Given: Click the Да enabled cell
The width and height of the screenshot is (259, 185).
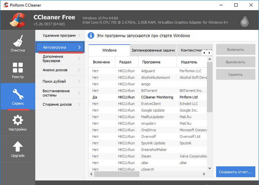Looking at the screenshot, I should (95, 97).
